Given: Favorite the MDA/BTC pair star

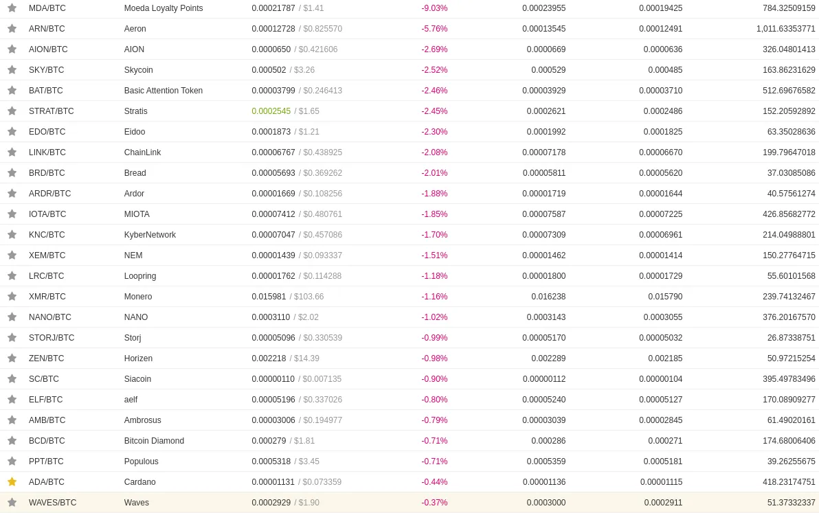Looking at the screenshot, I should coord(12,8).
